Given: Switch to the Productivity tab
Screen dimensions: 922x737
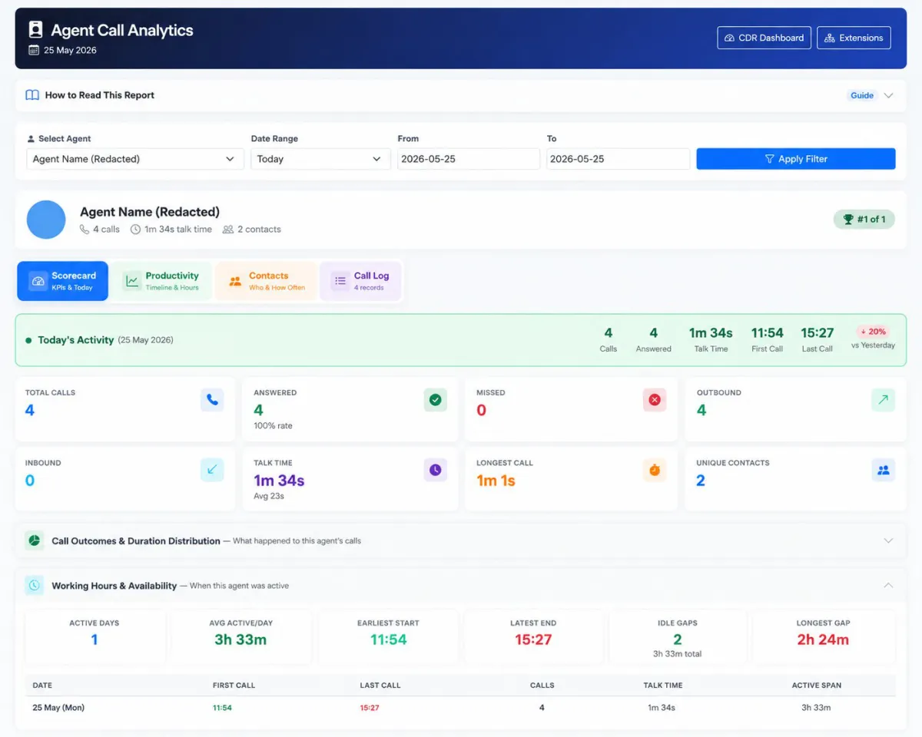Looking at the screenshot, I should [162, 281].
